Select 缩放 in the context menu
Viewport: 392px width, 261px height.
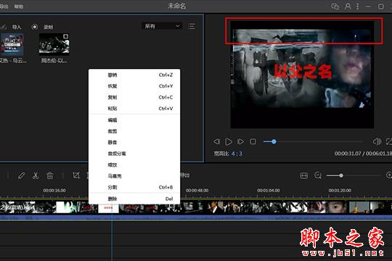tap(134, 165)
